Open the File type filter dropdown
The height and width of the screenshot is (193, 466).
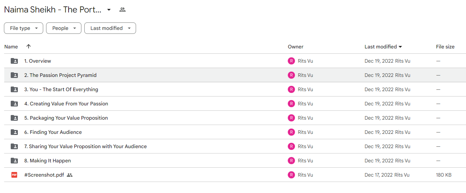click(24, 28)
